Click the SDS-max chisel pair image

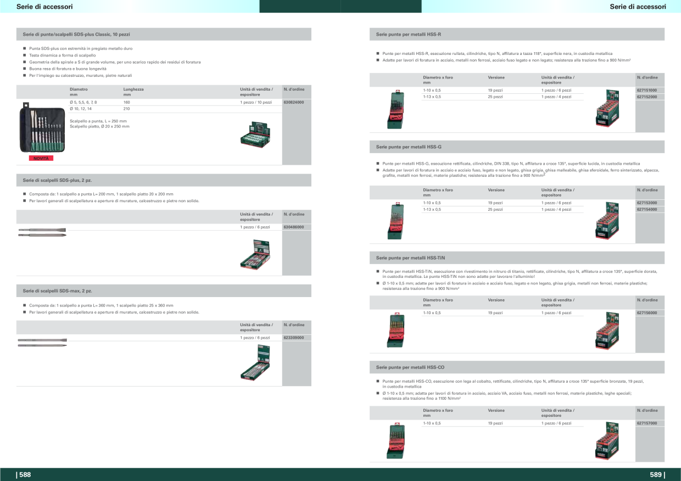[42, 343]
